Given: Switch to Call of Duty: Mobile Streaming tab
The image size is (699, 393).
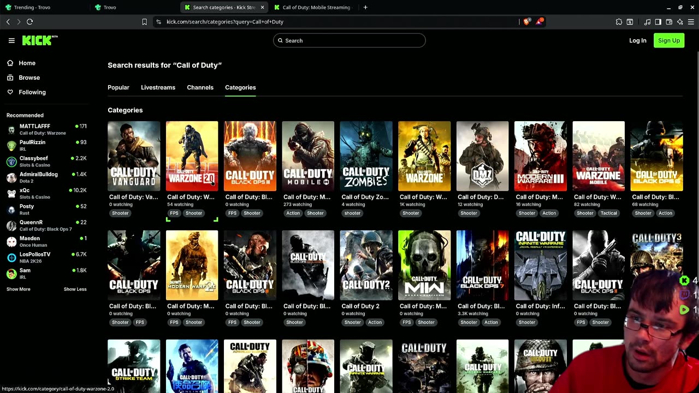Looking at the screenshot, I should coord(314,7).
